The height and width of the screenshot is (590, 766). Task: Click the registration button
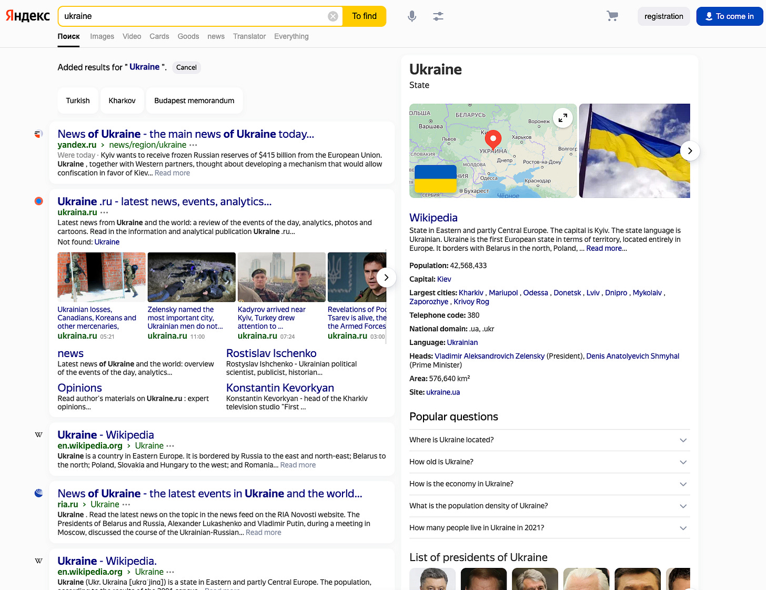(663, 16)
